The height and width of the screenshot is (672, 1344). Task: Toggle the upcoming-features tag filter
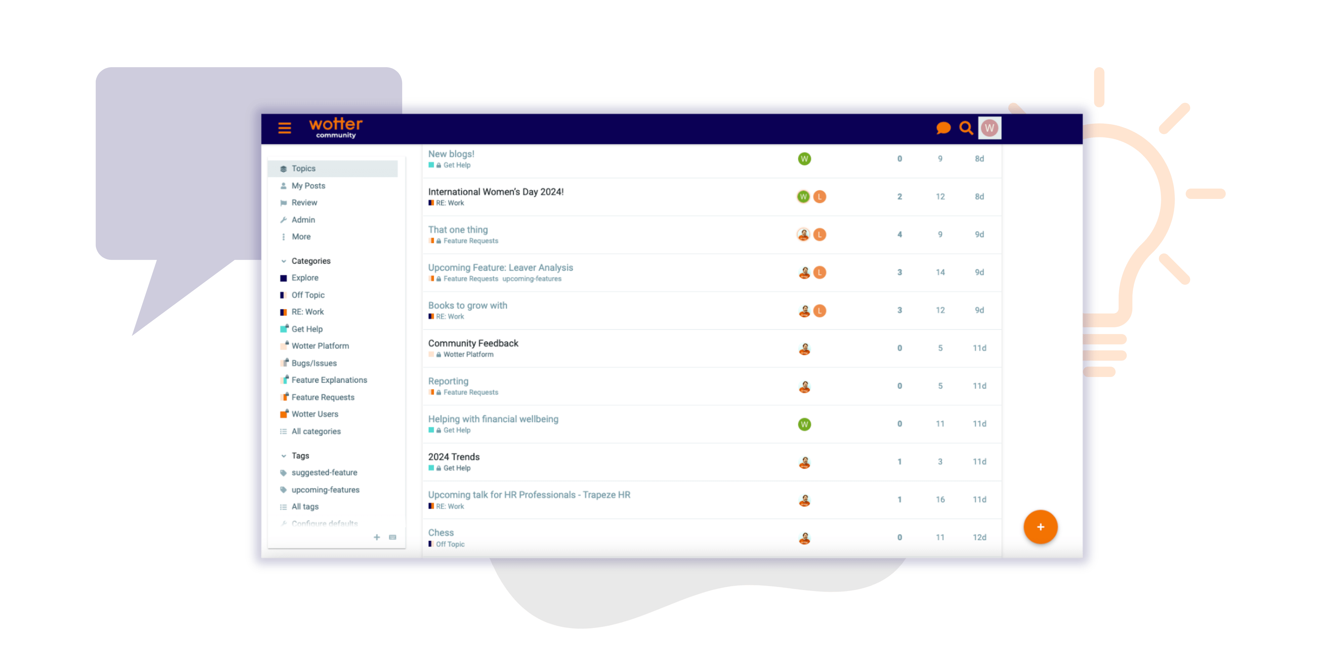(x=324, y=490)
